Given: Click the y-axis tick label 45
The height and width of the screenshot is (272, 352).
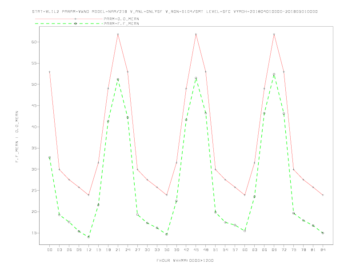Looking at the screenshot, I should tap(34, 106).
